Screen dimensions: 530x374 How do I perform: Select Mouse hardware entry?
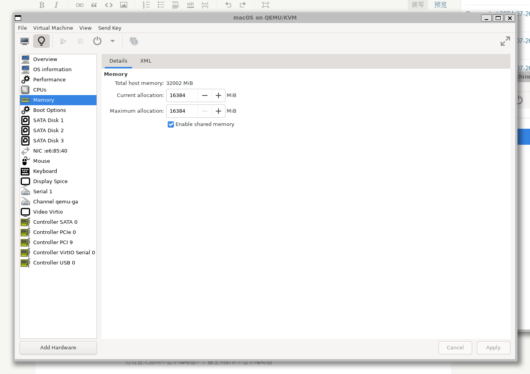58,161
